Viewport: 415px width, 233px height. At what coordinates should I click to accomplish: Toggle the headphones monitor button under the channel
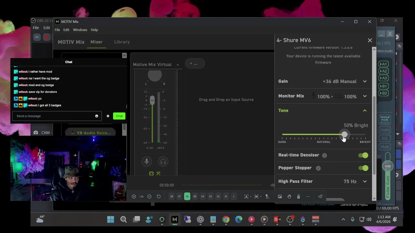click(163, 161)
